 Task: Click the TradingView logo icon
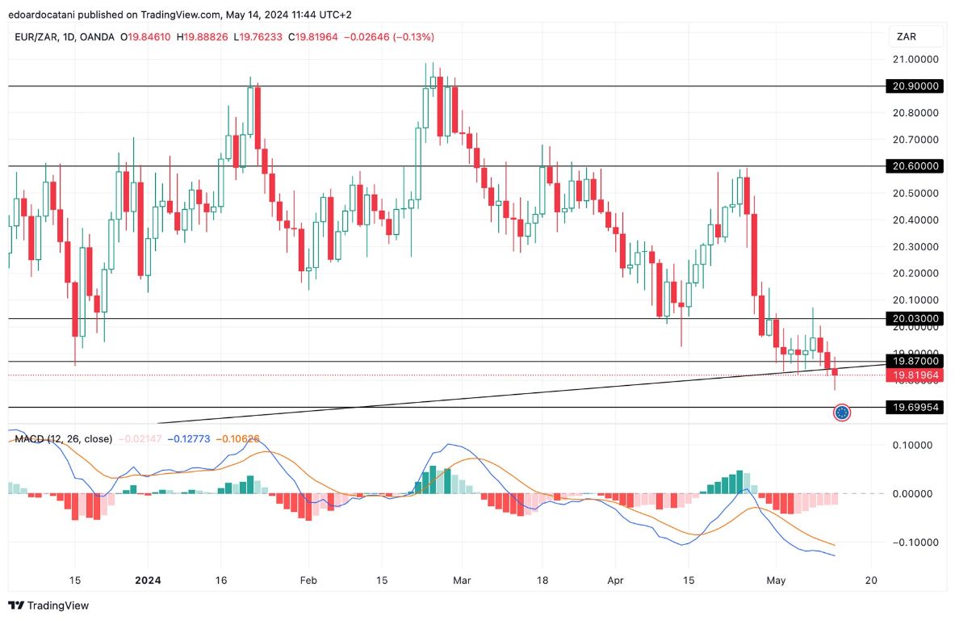pos(15,605)
